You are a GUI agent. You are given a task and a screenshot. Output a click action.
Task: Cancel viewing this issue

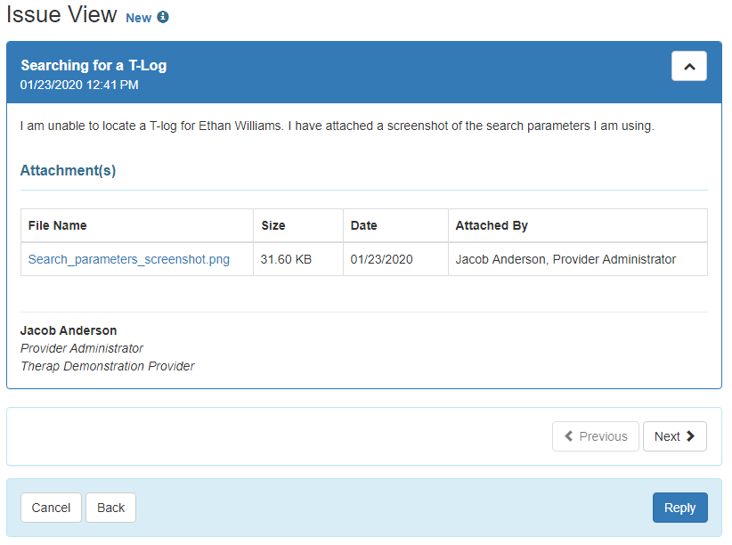point(51,508)
